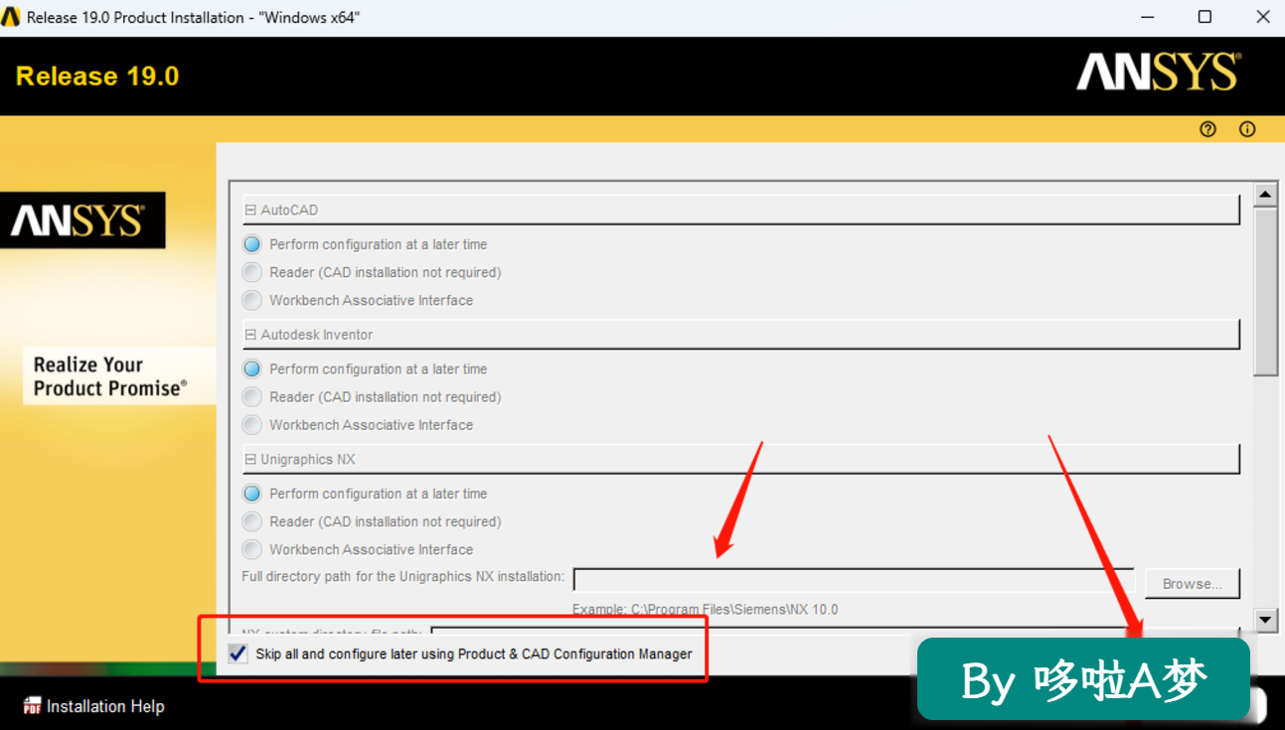Minimize the Product Installation window
The height and width of the screenshot is (730, 1285).
1148,17
